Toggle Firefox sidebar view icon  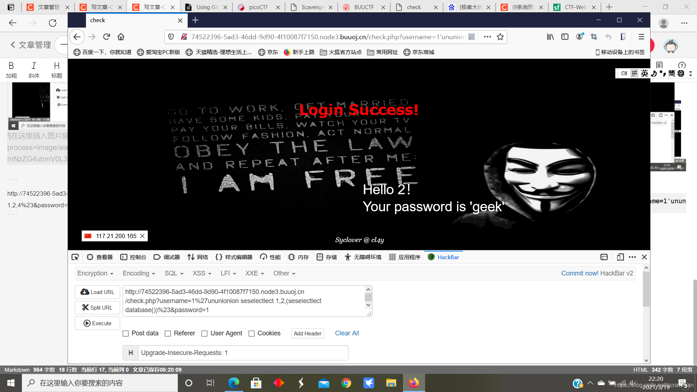565,37
